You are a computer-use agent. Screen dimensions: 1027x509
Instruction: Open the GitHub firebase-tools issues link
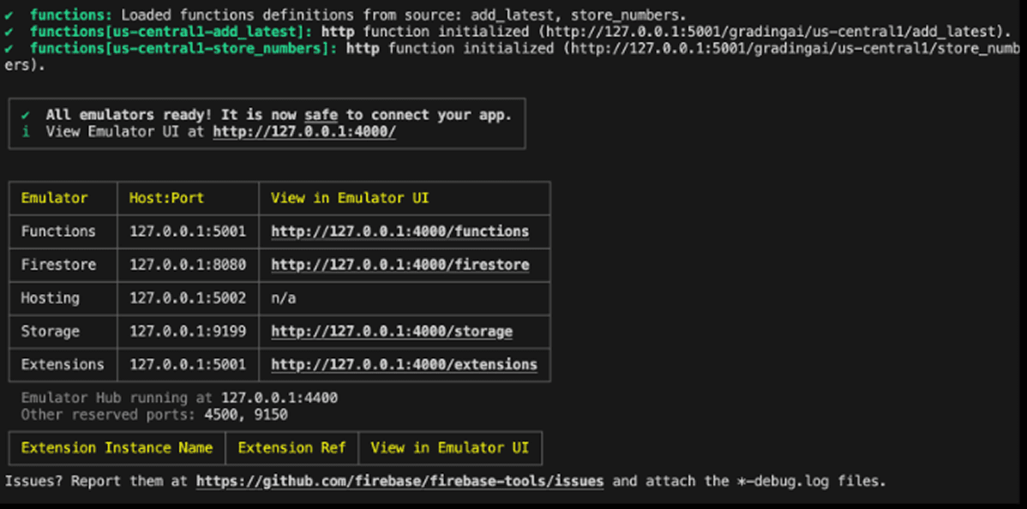pos(399,481)
